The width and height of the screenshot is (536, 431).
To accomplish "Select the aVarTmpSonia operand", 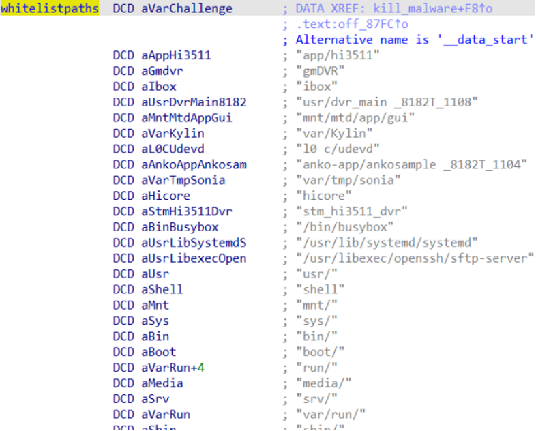I will [x=183, y=181].
